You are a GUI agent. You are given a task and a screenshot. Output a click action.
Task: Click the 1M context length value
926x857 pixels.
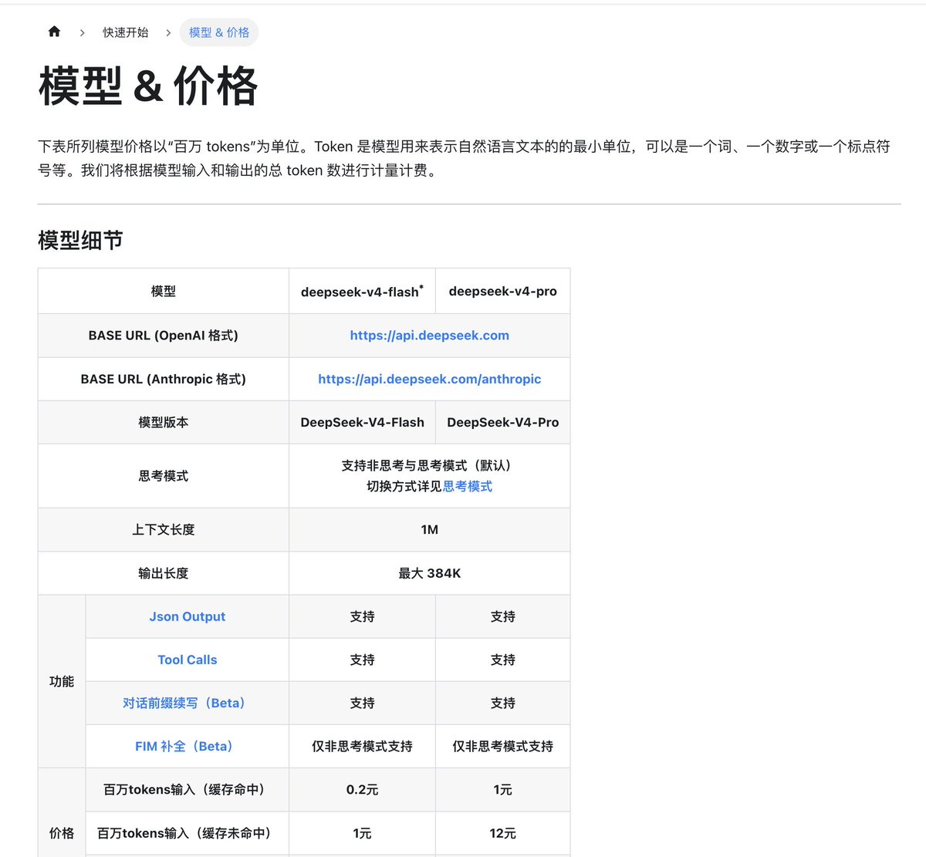tap(429, 529)
